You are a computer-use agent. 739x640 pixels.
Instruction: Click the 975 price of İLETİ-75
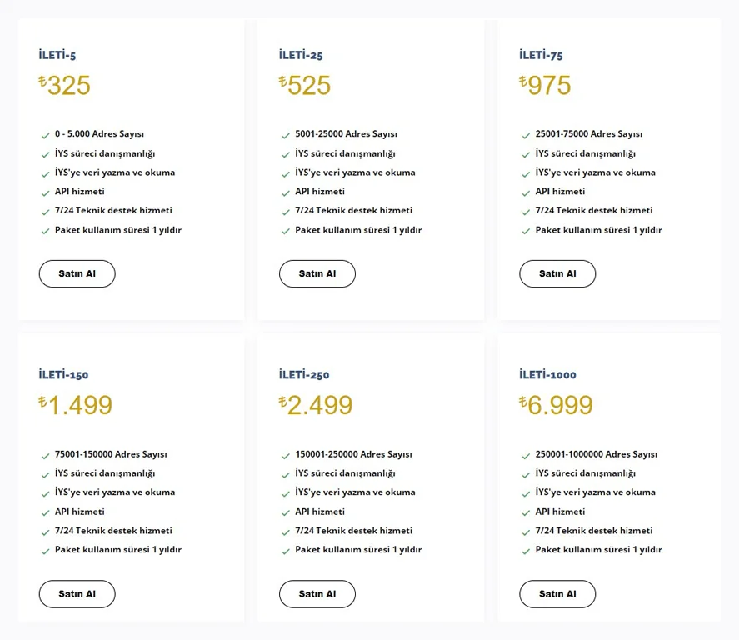(x=550, y=86)
